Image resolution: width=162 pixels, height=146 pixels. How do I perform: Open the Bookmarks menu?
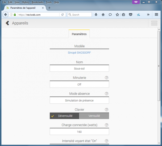tap(37, 2)
